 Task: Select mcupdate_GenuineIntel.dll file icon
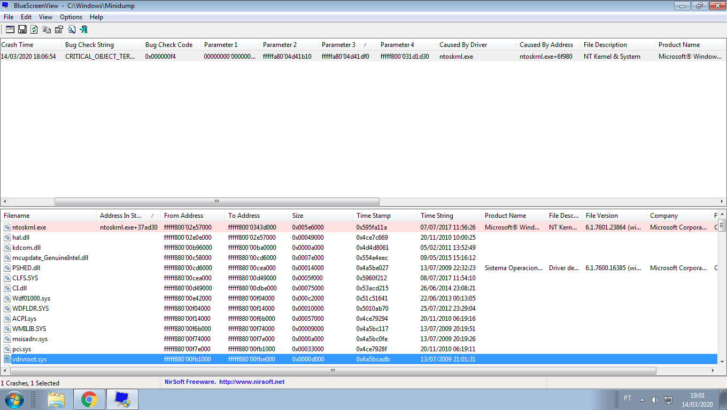tap(7, 258)
